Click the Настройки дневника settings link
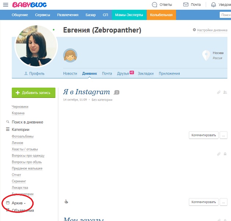The width and height of the screenshot is (231, 221). [210, 30]
